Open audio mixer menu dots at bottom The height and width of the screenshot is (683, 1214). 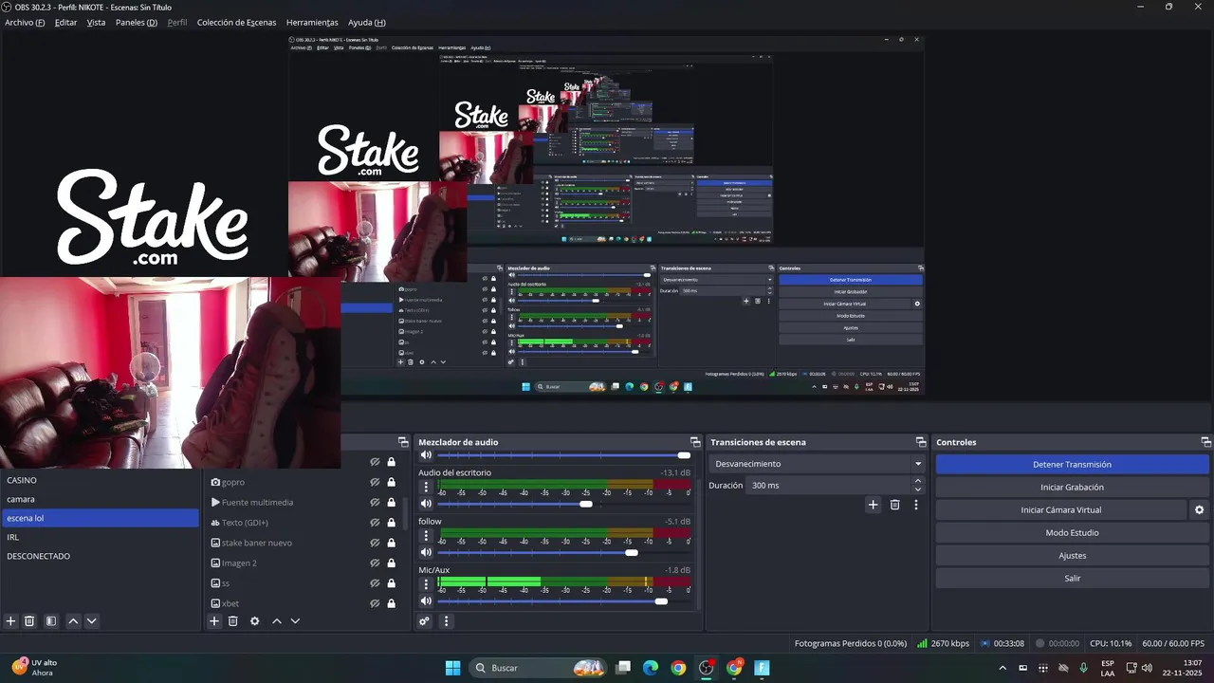pyautogui.click(x=447, y=621)
